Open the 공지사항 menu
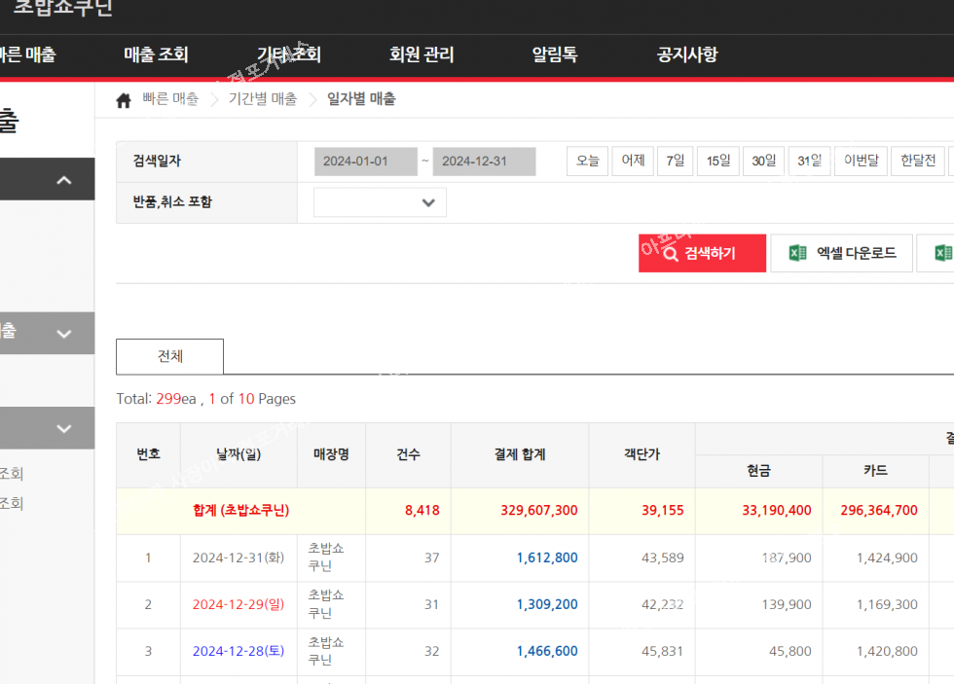Screen dimensions: 954x684 pyautogui.click(x=687, y=54)
